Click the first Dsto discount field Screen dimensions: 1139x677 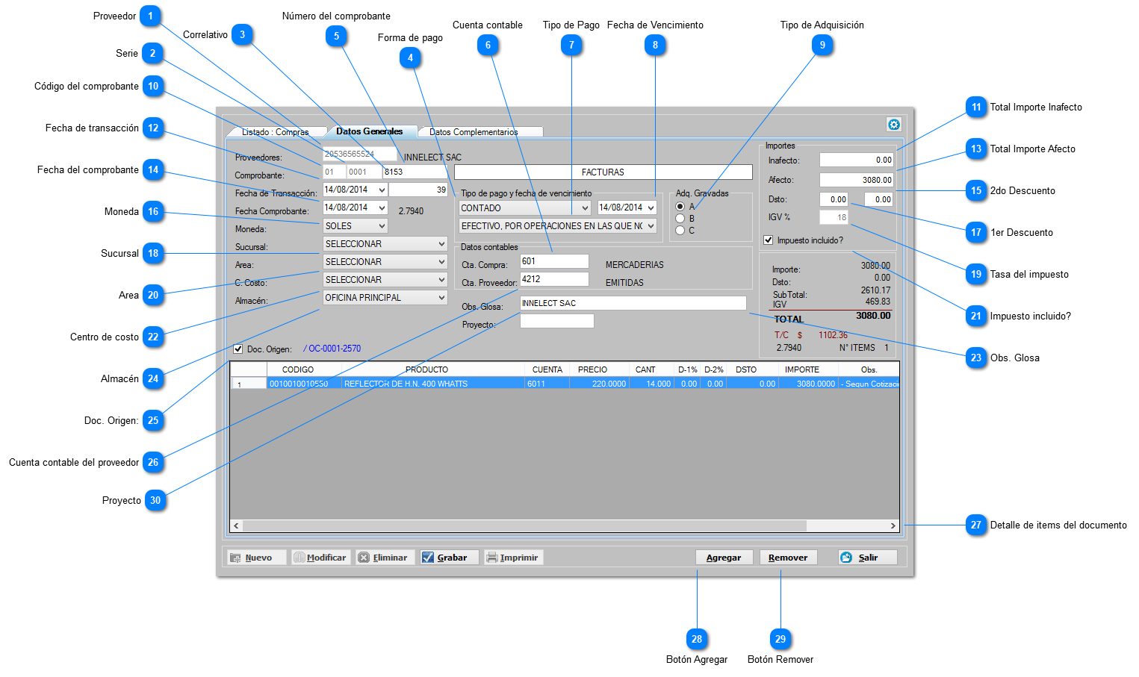pyautogui.click(x=834, y=199)
